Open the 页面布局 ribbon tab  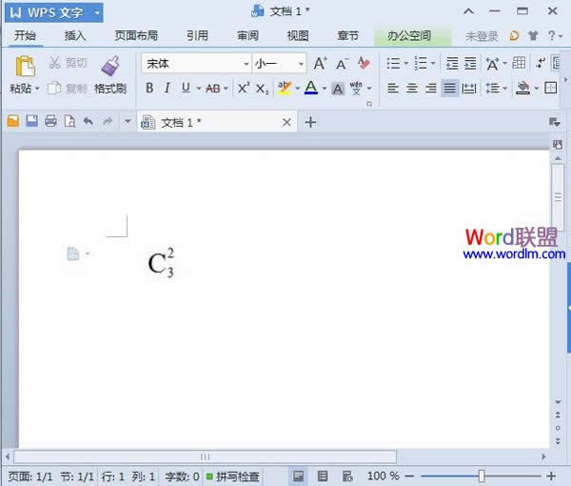click(136, 36)
